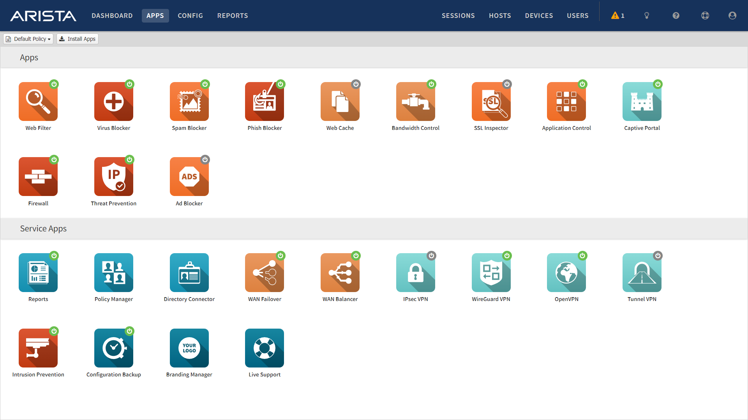Expand the Default Policy dropdown
Image resolution: width=748 pixels, height=420 pixels.
(28, 39)
